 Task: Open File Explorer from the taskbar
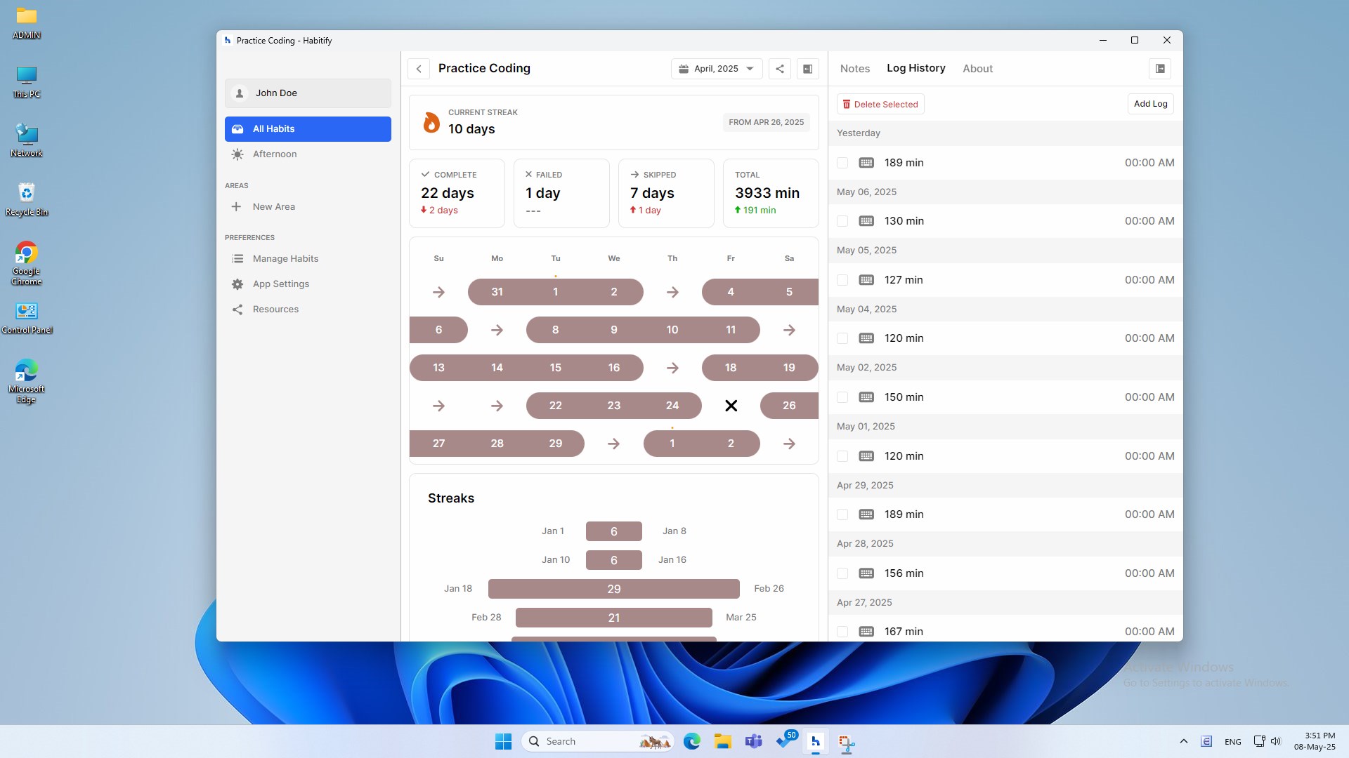pos(723,741)
